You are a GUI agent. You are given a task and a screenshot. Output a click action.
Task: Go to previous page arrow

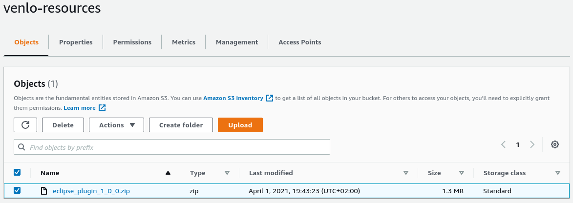(x=503, y=144)
